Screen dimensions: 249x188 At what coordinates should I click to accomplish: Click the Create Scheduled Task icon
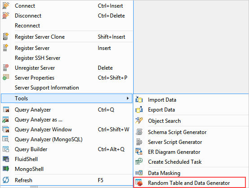coord(139,161)
